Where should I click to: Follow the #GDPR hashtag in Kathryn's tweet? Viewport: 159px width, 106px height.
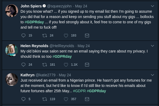click(x=79, y=91)
